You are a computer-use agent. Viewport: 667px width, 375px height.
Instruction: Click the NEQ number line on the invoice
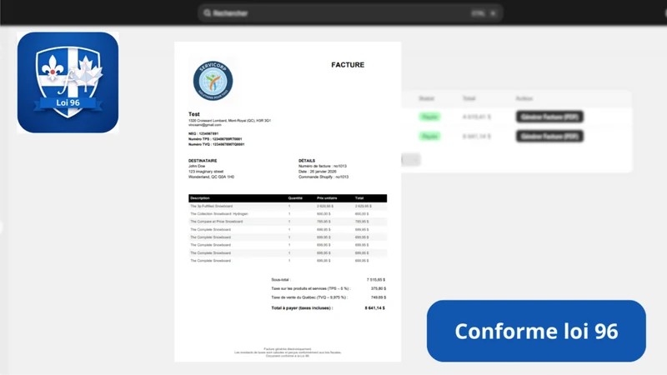point(203,133)
